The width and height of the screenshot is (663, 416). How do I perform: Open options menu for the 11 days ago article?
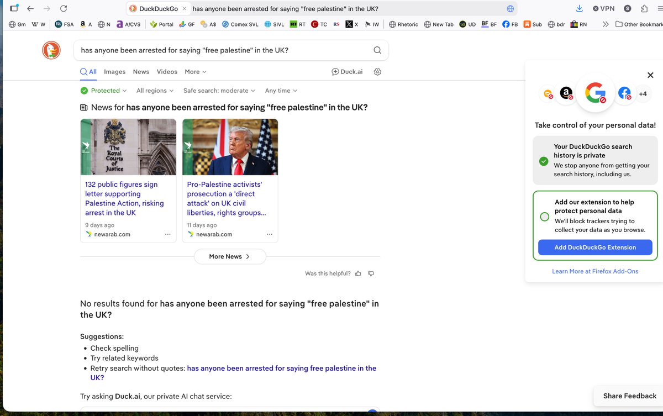pos(270,234)
